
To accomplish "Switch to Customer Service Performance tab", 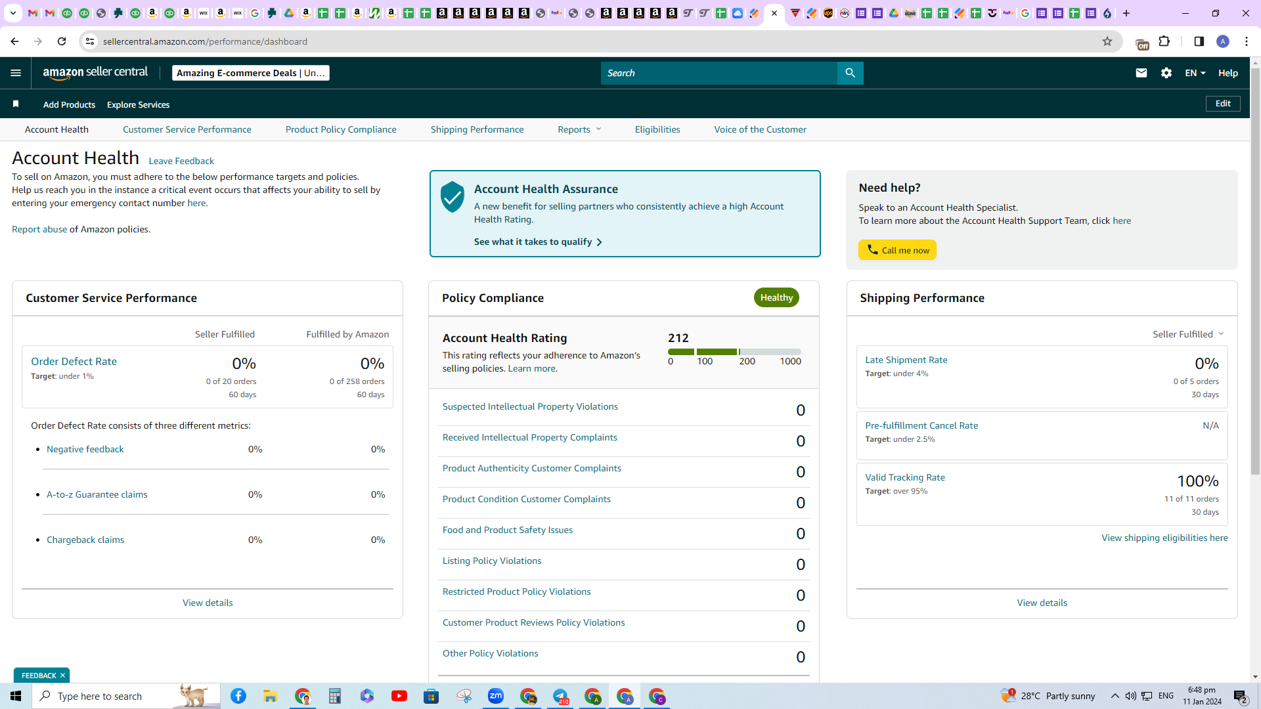I will (187, 129).
